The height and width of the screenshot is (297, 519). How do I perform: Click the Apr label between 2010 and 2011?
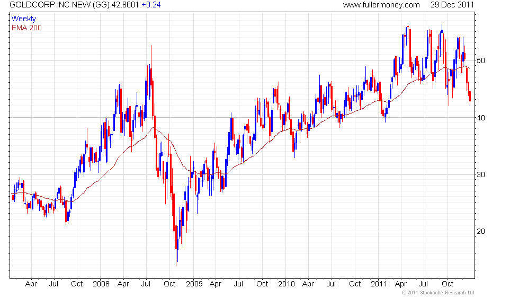click(308, 284)
